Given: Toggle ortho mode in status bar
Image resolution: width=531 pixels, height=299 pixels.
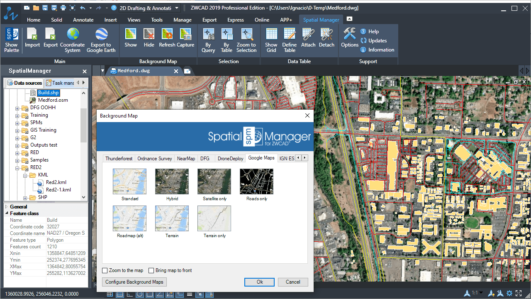Looking at the screenshot, I should pyautogui.click(x=129, y=294).
